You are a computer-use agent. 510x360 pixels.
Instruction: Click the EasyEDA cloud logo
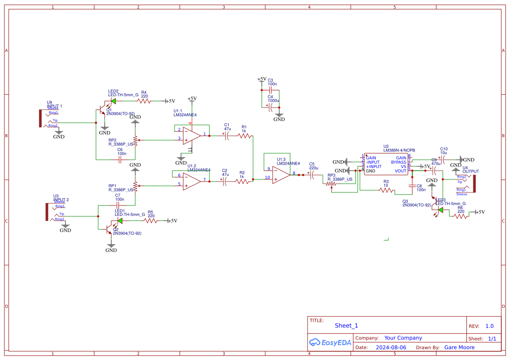pos(315,343)
